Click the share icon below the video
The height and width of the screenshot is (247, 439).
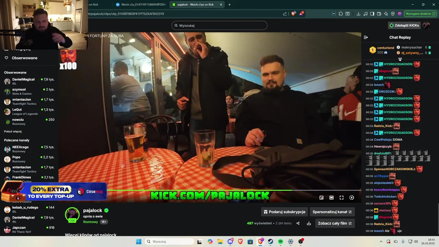tap(298, 223)
